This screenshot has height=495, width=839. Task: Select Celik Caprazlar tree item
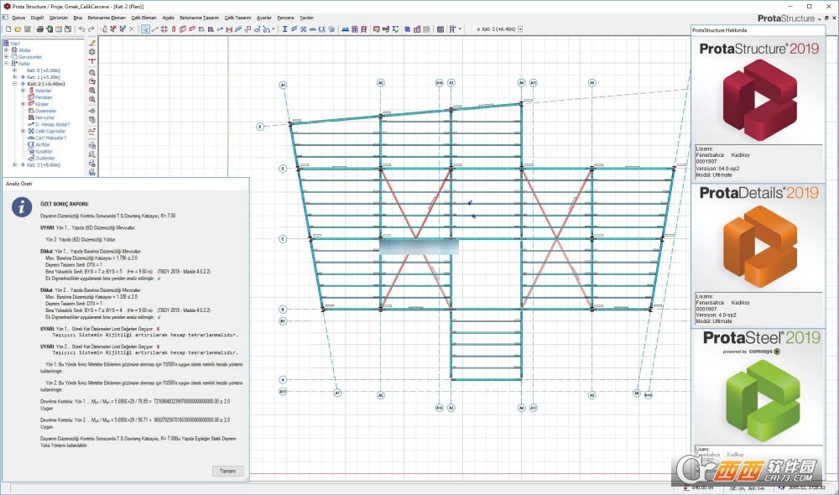click(x=50, y=131)
